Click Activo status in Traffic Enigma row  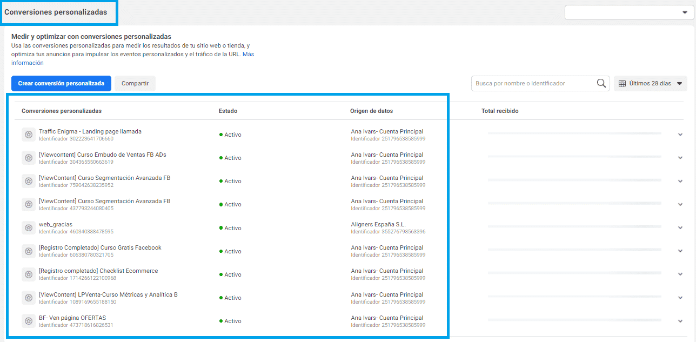[x=230, y=135]
